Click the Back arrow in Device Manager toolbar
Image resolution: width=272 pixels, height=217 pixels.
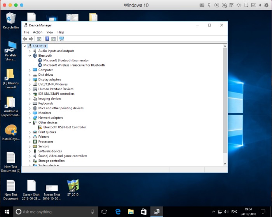25,39
